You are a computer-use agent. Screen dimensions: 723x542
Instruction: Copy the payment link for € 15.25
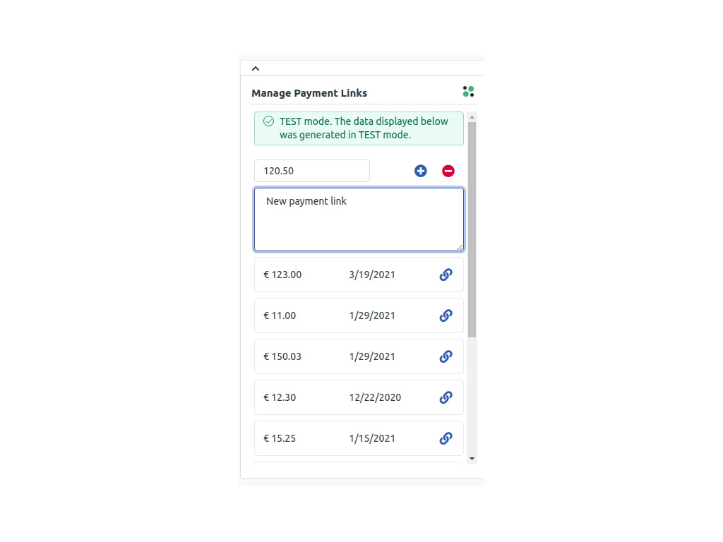tap(446, 438)
